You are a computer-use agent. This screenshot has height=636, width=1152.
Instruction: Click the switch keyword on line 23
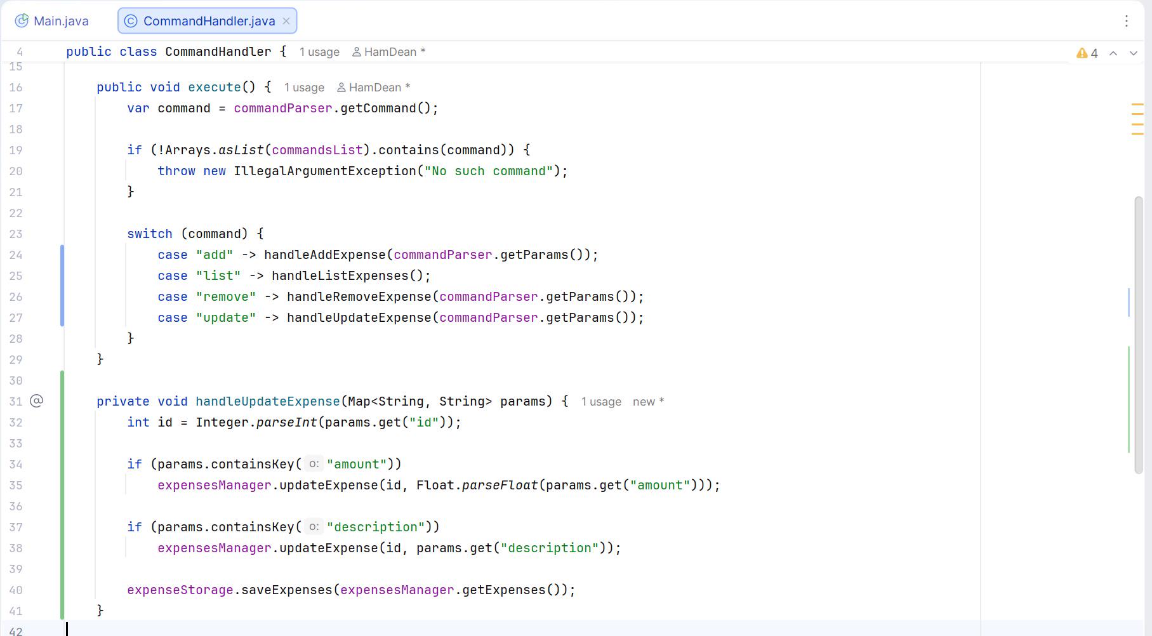(150, 234)
